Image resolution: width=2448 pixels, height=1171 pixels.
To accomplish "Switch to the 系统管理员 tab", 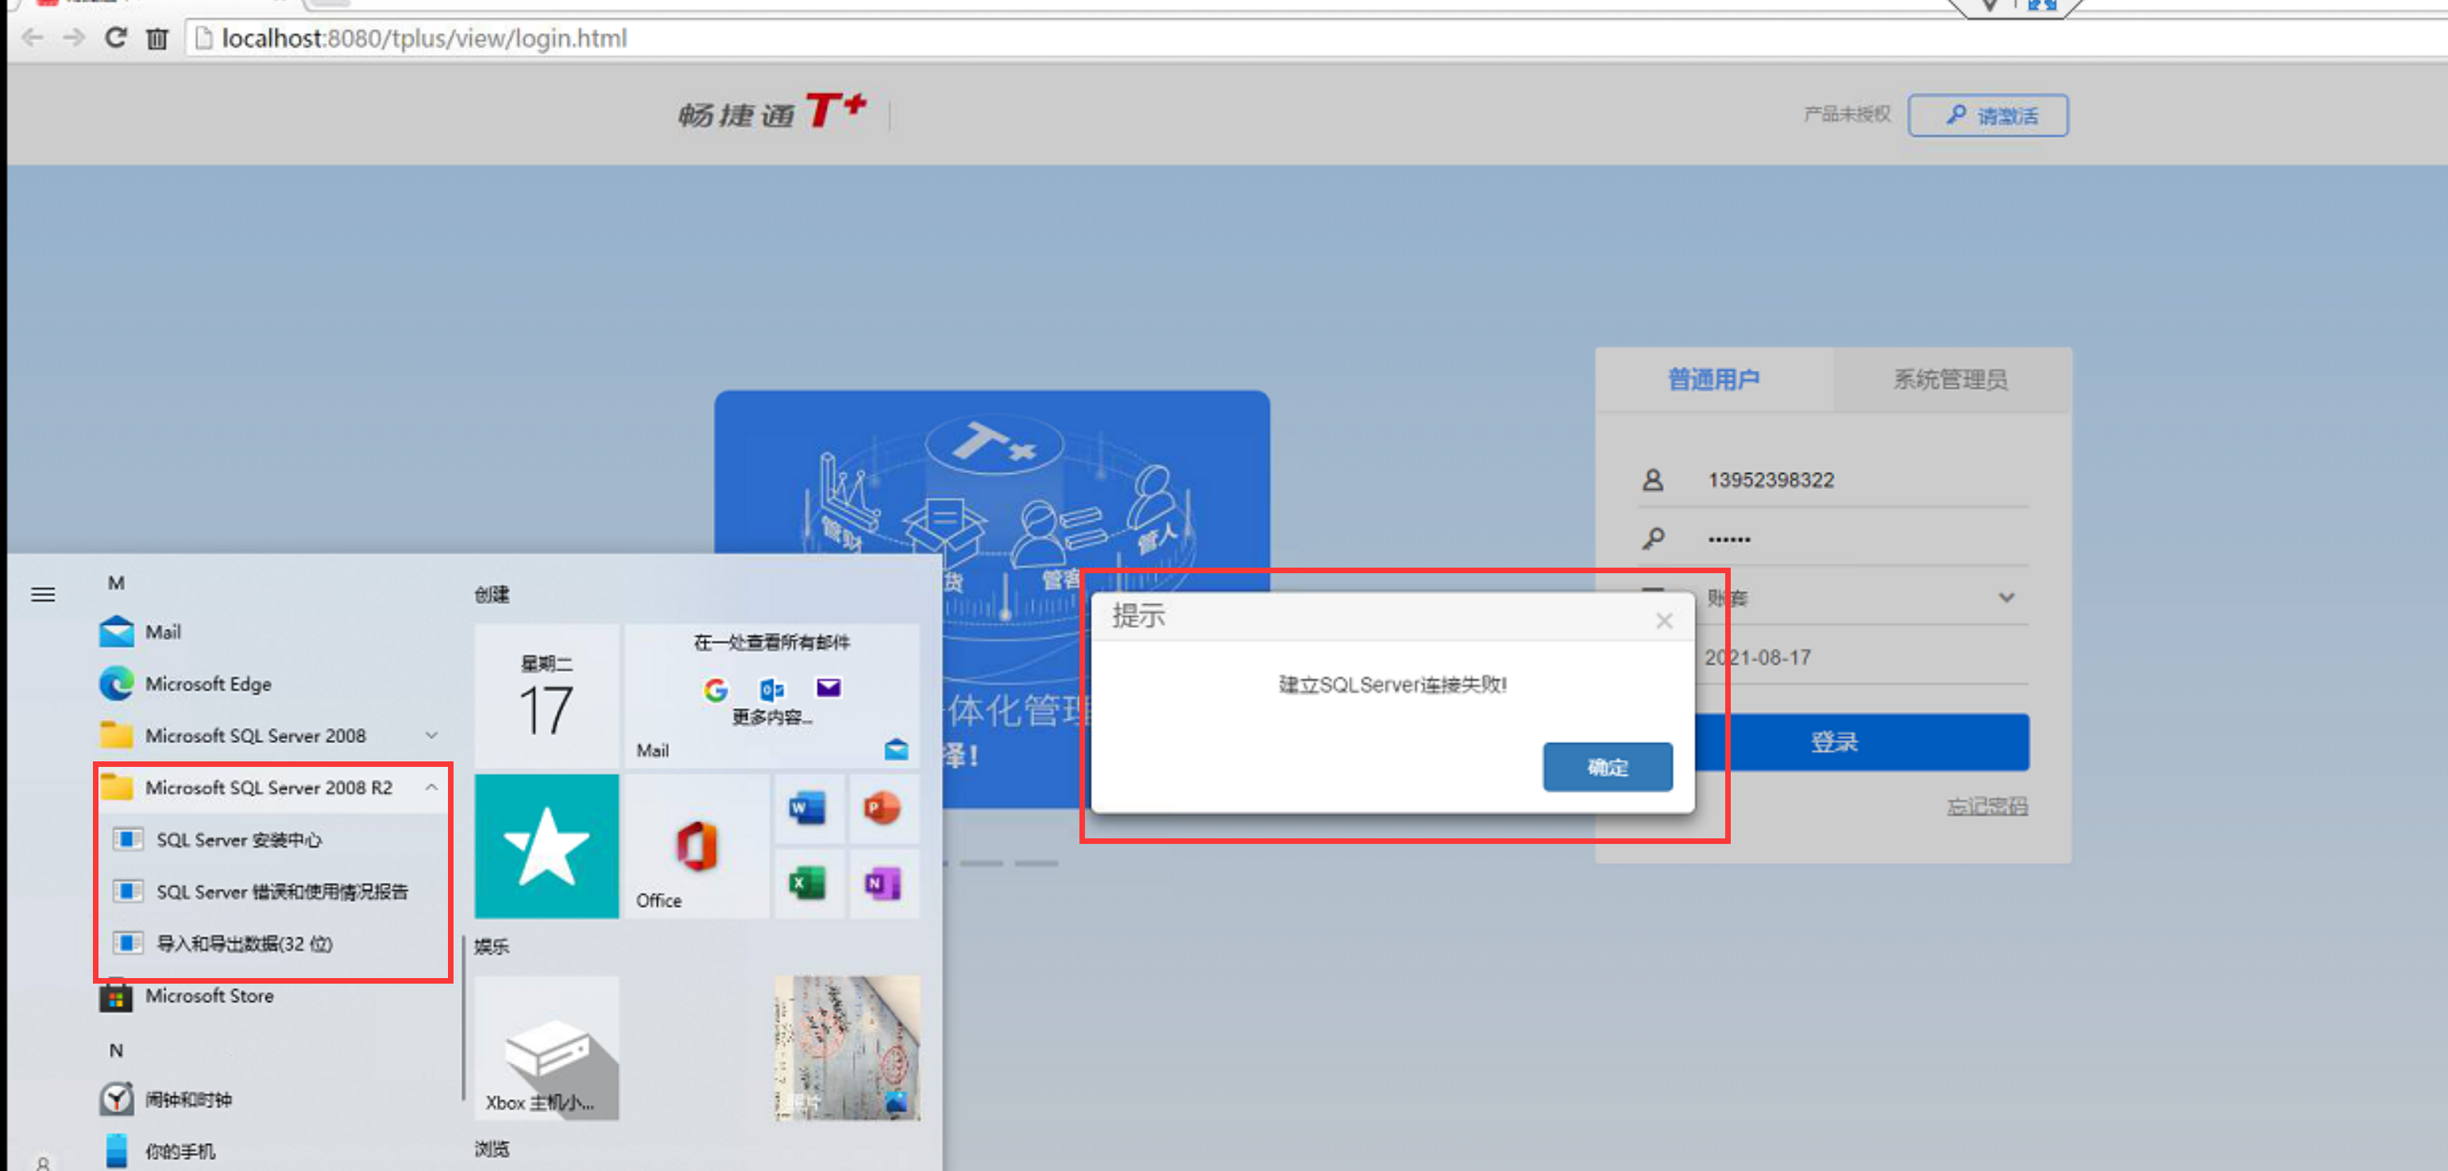I will 1951,379.
